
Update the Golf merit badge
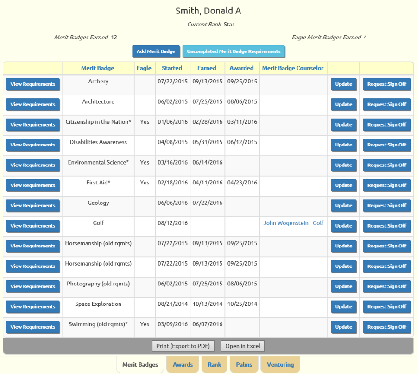tap(344, 226)
